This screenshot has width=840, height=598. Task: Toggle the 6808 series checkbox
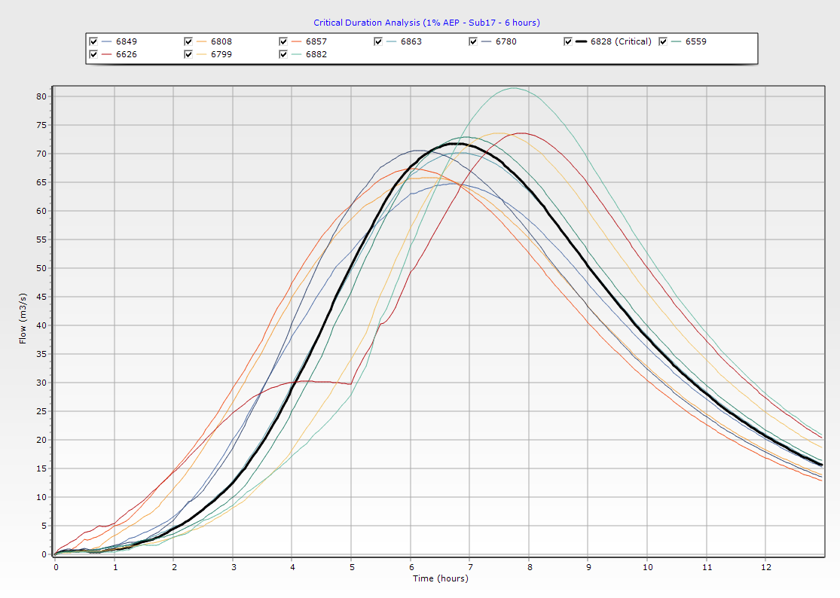188,41
